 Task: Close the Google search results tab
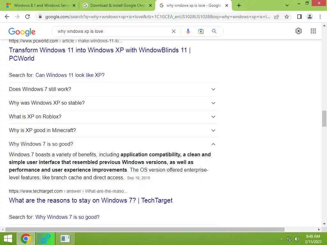click(x=227, y=6)
